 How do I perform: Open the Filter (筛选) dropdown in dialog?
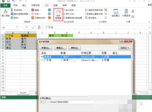pyautogui.click(x=125, y=48)
